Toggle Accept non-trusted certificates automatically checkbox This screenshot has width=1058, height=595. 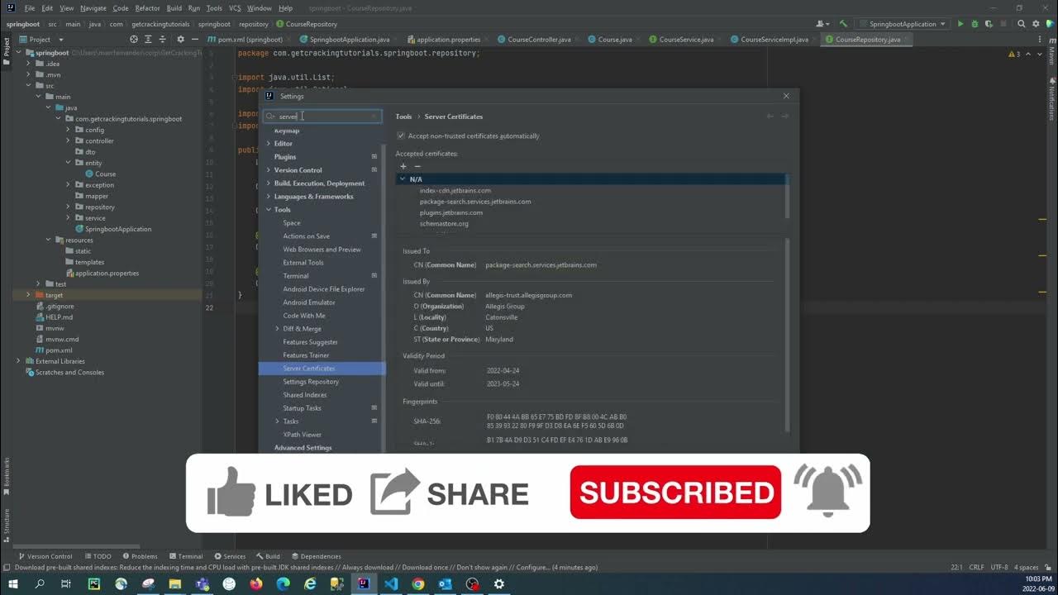(x=401, y=136)
